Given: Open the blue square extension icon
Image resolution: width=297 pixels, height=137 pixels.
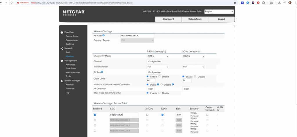Looking at the screenshot, I should pos(242,3).
